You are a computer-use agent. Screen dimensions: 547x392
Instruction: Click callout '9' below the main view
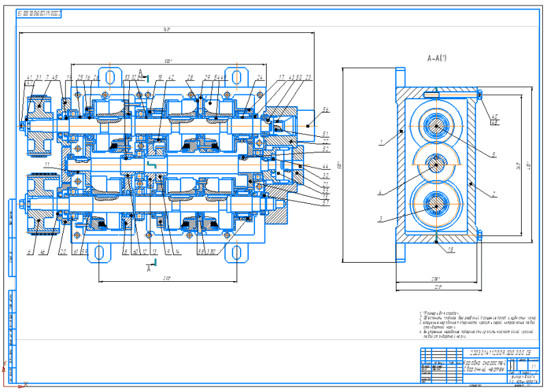click(168, 252)
